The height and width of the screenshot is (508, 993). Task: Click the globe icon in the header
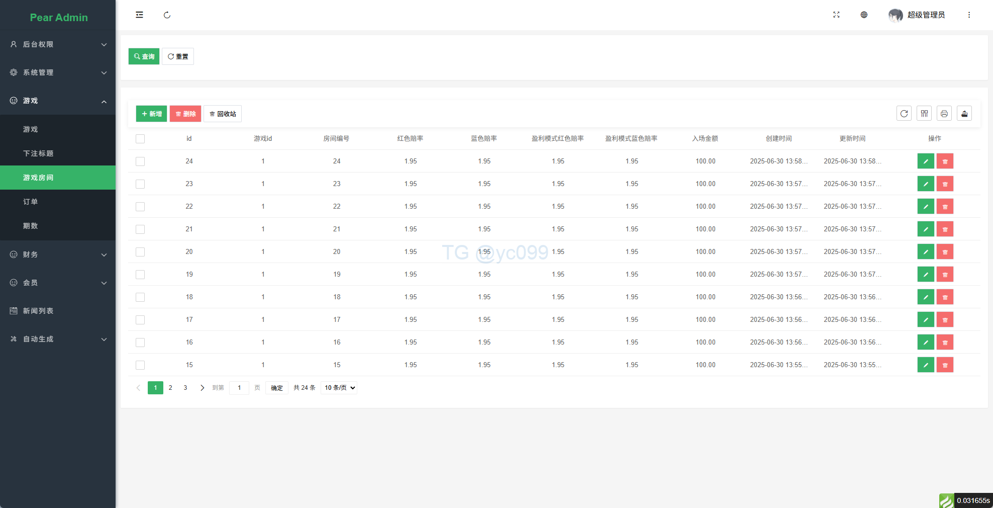click(x=864, y=15)
